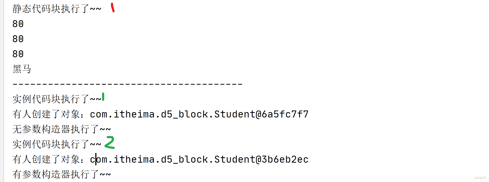Click the '黑马' output line
Image resolution: width=489 pixels, height=182 pixels.
[x=22, y=69]
